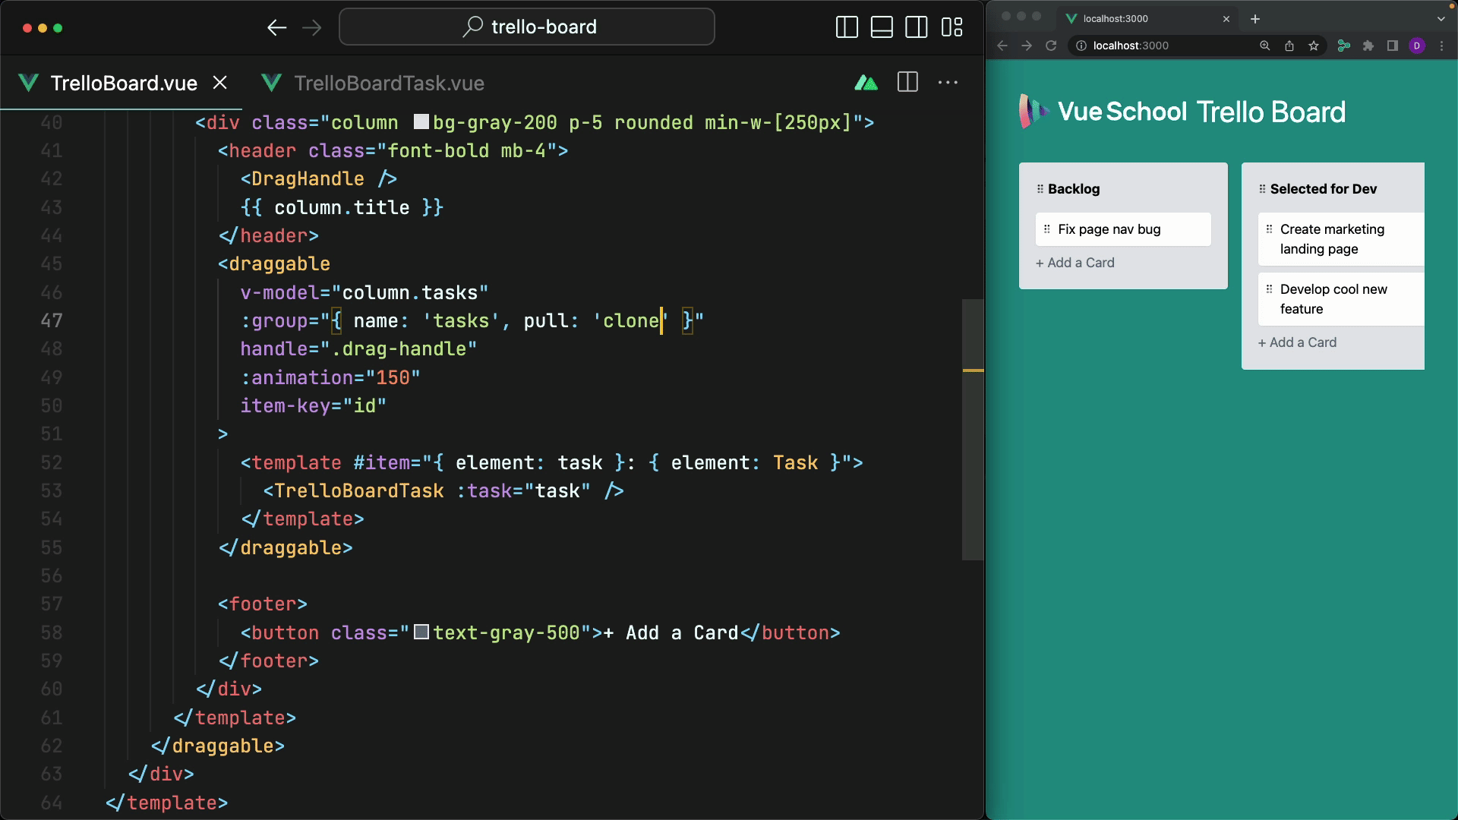Go back in the editor navigation history
Viewport: 1458px width, 820px height.
point(276,28)
